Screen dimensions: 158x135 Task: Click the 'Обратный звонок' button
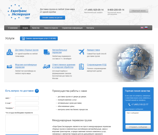coord(139,11)
